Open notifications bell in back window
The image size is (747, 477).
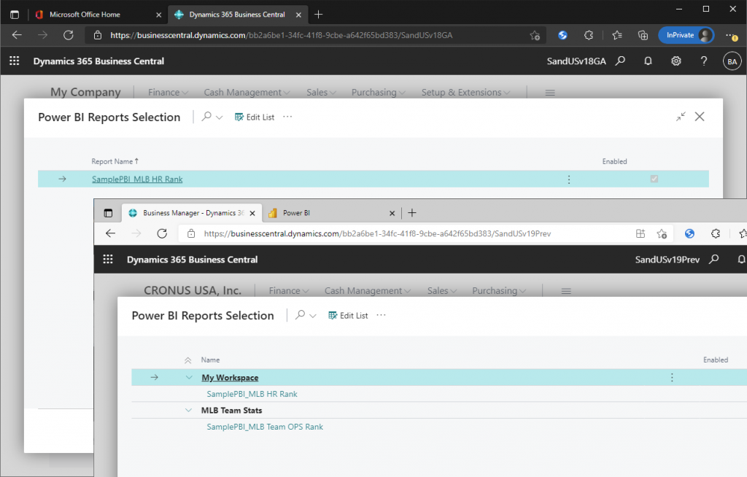pyautogui.click(x=648, y=61)
